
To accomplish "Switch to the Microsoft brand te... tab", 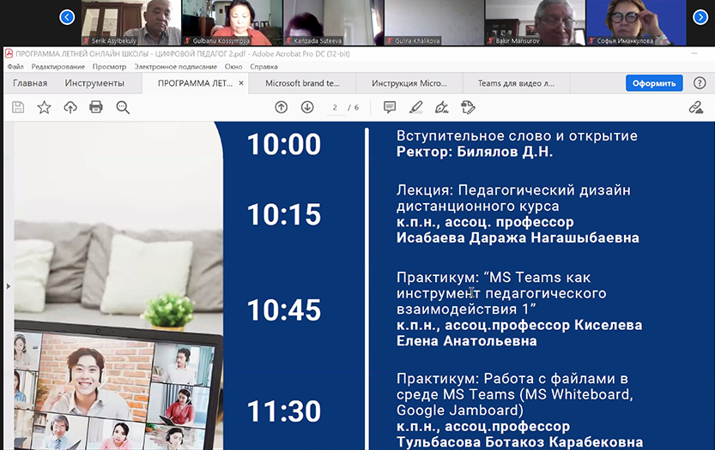I will coord(302,83).
